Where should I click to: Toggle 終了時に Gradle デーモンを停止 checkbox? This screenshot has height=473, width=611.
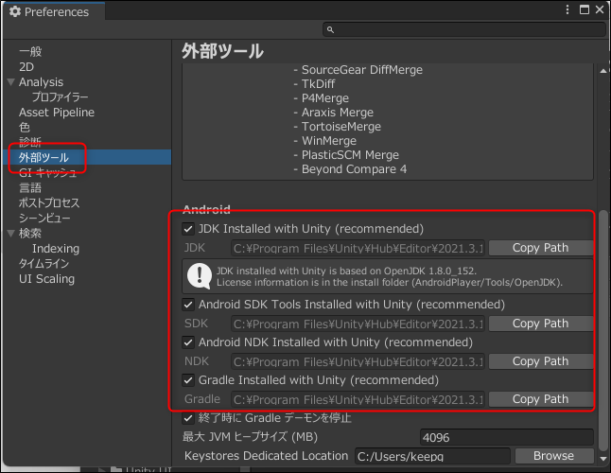(x=188, y=418)
